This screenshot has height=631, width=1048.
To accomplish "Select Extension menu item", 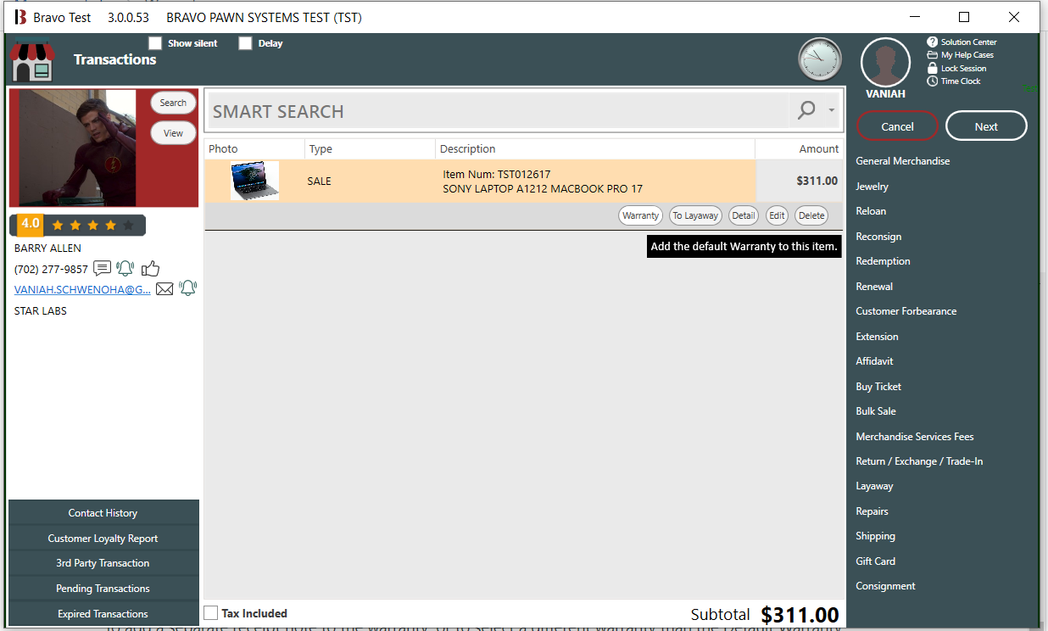I will click(877, 337).
